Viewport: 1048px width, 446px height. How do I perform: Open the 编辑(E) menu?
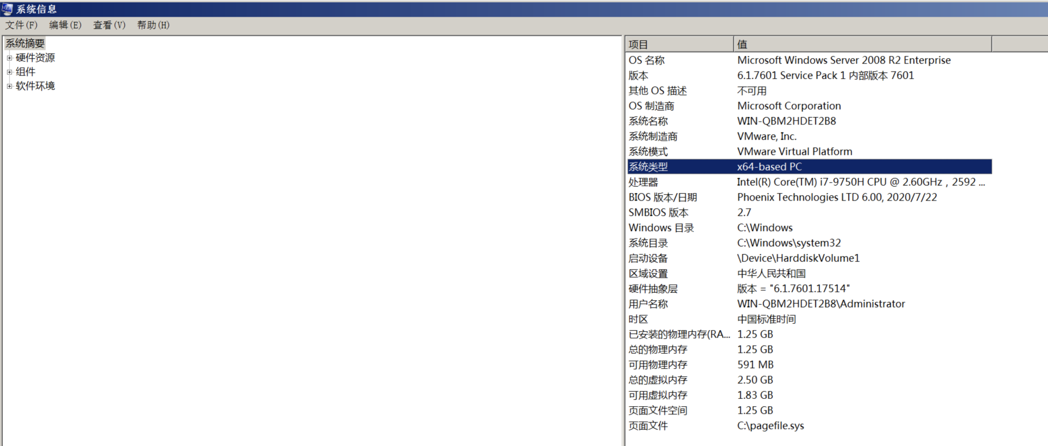click(65, 25)
